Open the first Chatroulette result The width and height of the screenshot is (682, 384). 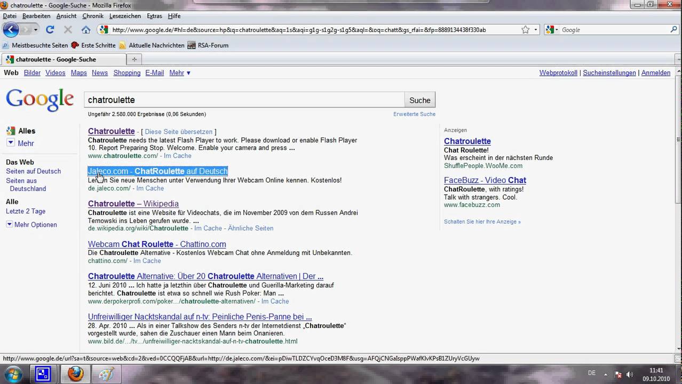point(112,131)
